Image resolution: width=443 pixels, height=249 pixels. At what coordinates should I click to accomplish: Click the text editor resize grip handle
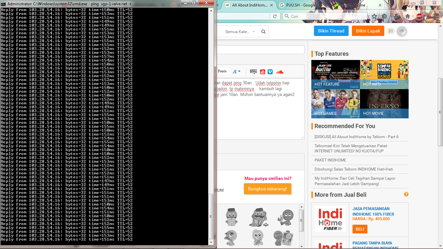tap(303, 137)
